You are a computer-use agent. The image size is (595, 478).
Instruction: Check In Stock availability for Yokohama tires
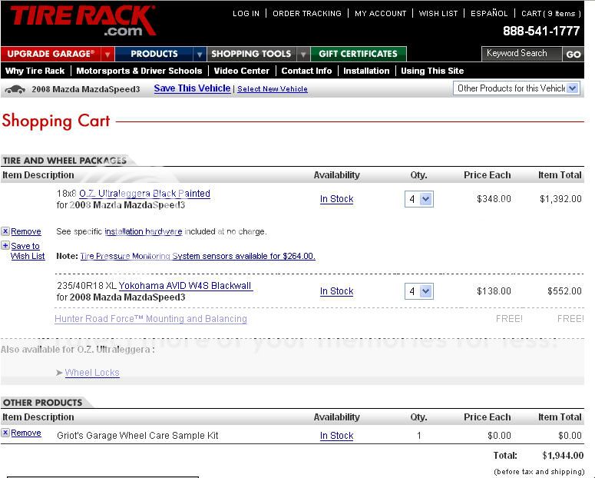[x=336, y=291]
